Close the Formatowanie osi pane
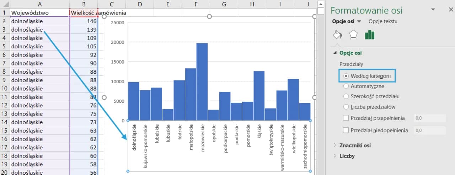 451,10
